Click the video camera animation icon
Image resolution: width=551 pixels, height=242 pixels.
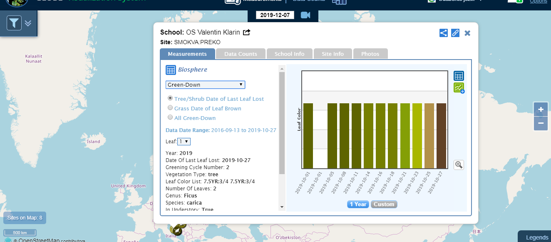pyautogui.click(x=306, y=15)
